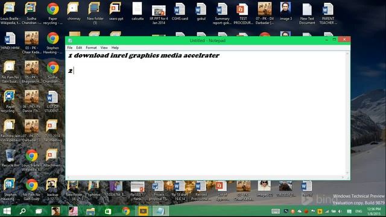The height and width of the screenshot is (217, 386).
Task: Open the Format menu in Notepad
Action: (91, 48)
